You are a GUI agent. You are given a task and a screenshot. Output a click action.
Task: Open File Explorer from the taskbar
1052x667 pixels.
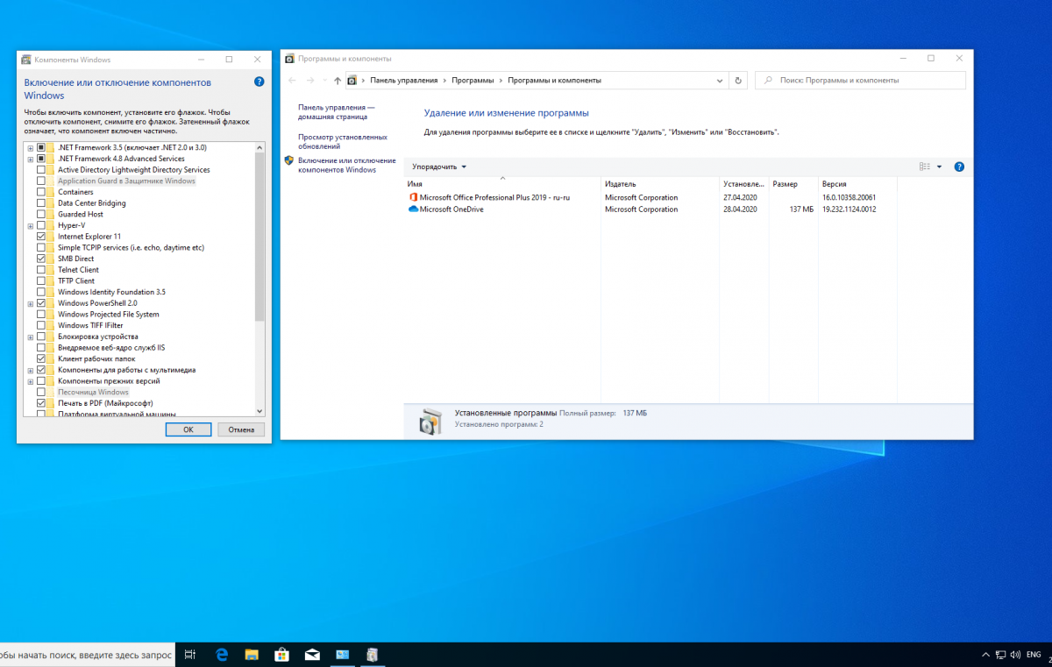(x=252, y=655)
